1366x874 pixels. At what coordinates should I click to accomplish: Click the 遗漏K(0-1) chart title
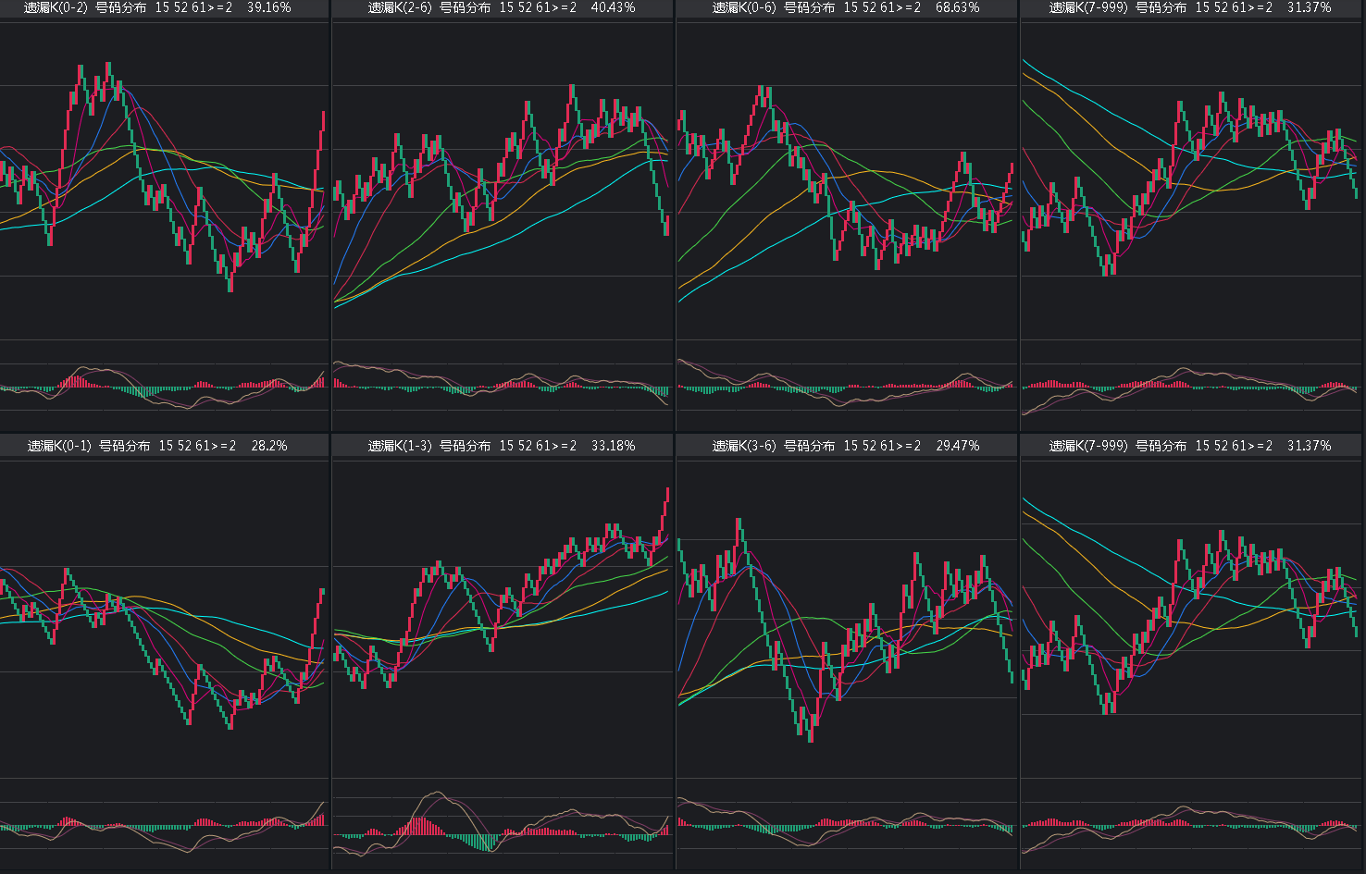coord(59,446)
